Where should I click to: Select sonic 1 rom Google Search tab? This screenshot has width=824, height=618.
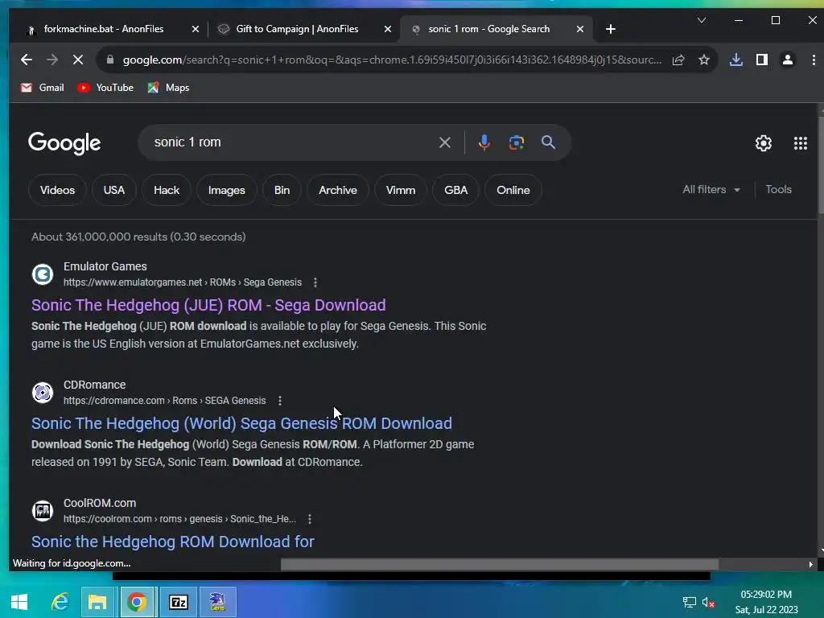[x=488, y=29]
